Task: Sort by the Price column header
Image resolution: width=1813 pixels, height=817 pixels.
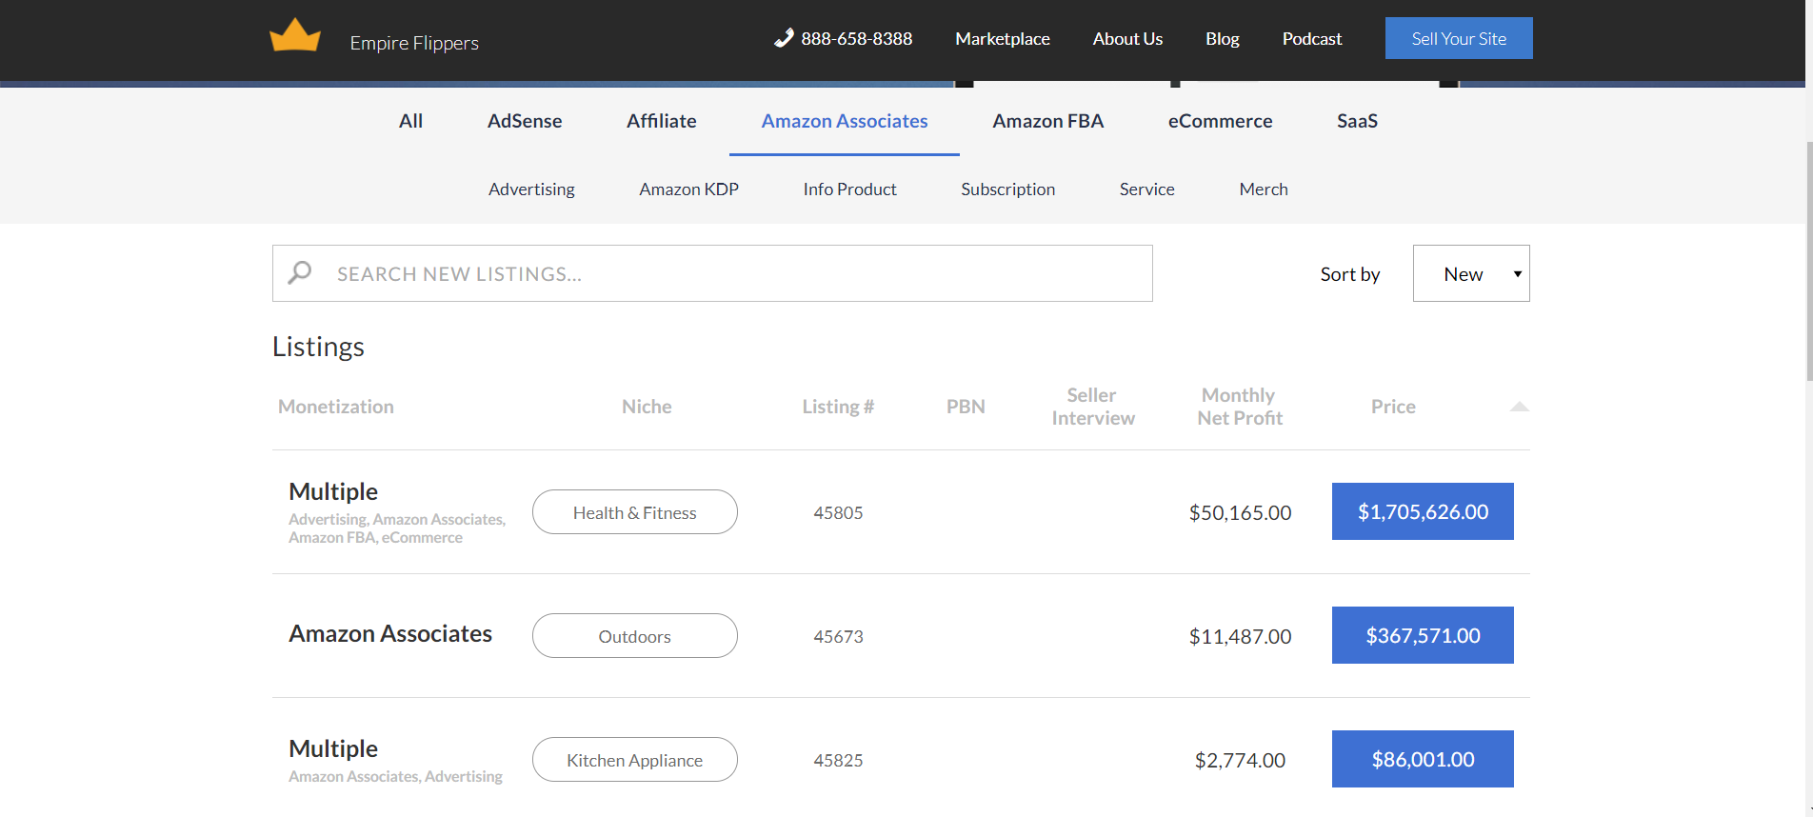Action: [1393, 407]
